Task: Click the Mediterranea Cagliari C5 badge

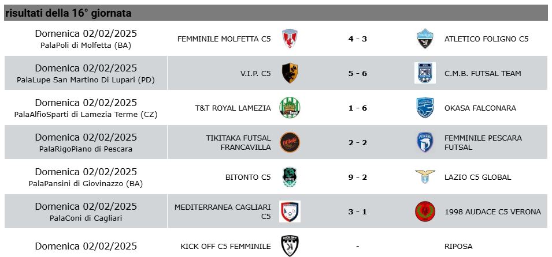Action: point(290,211)
